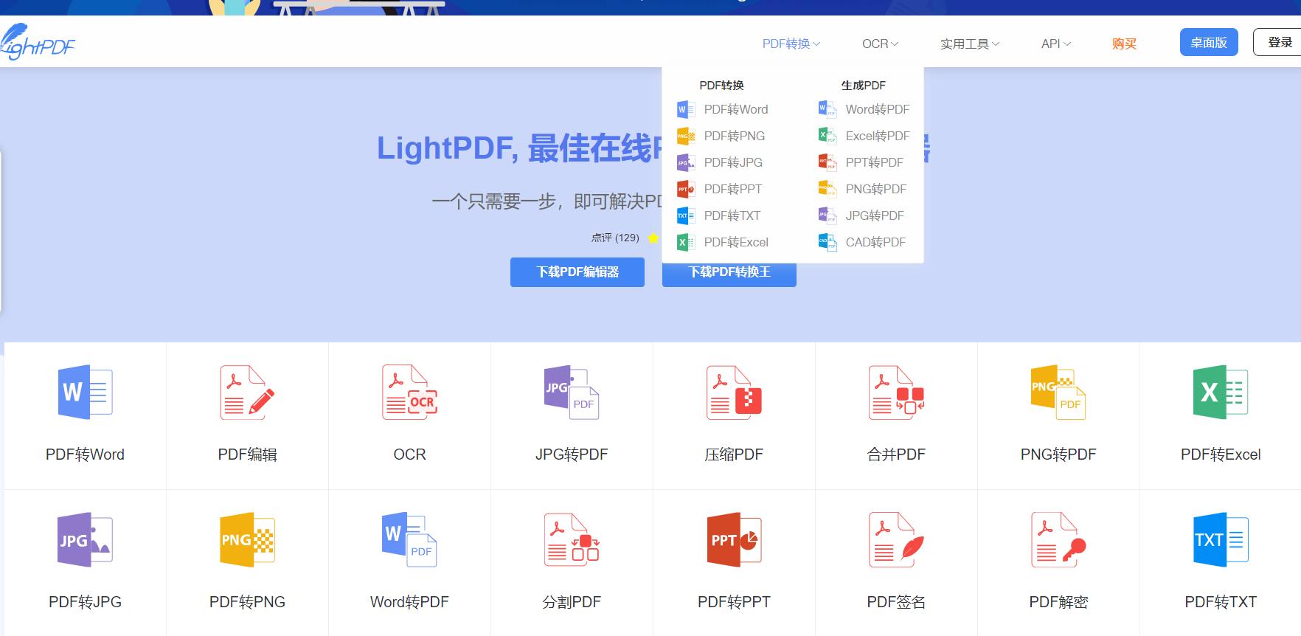Click the 下载PDF编辑器 button
Image resolution: width=1301 pixels, height=636 pixels.
pos(577,272)
